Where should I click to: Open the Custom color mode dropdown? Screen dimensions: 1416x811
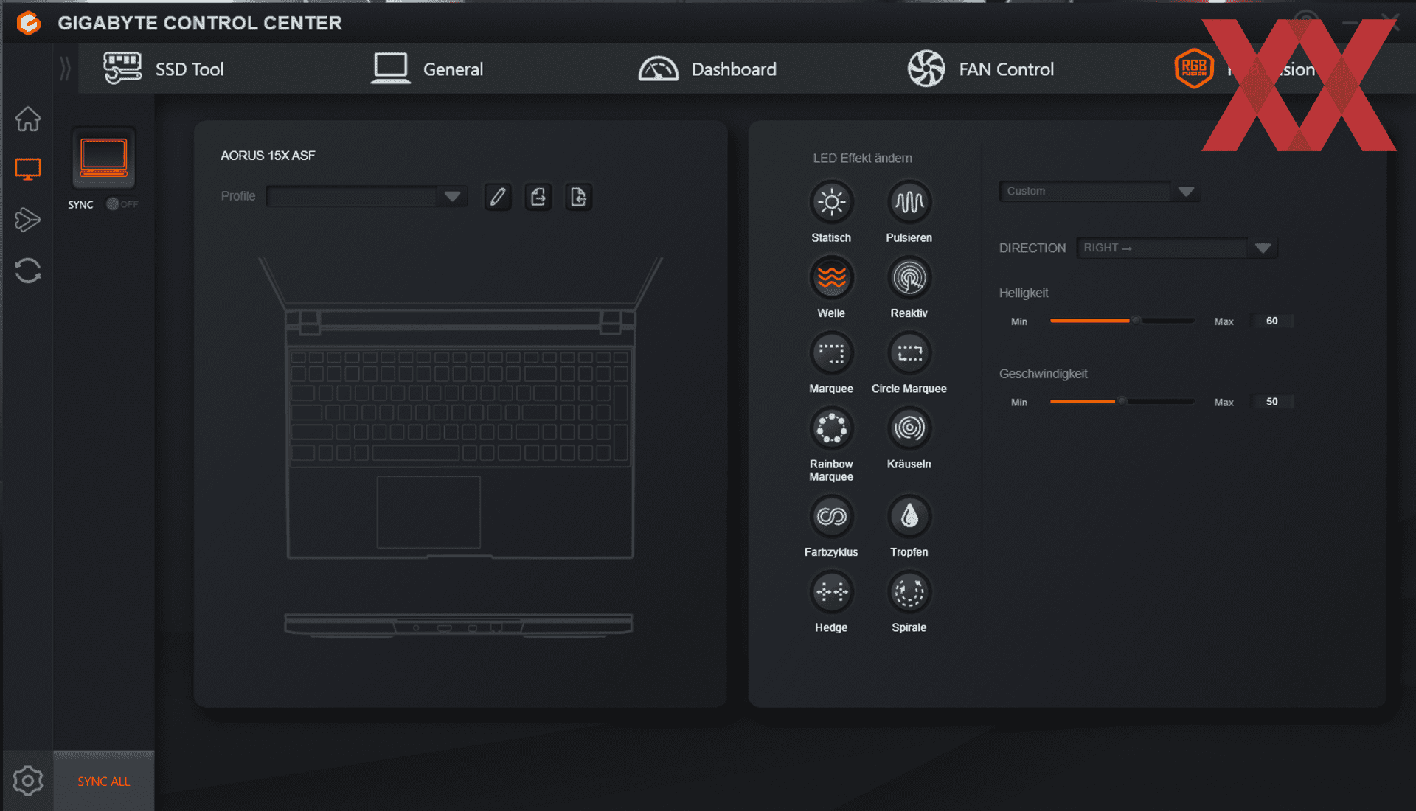click(x=1100, y=192)
